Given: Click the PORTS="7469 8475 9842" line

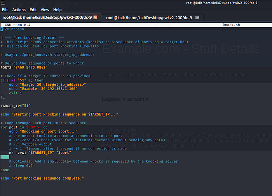Looking at the screenshot, I should [24, 67].
